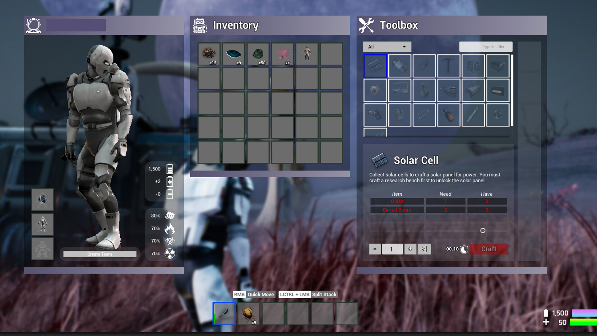Select the solar cell recipe slot

(375, 66)
